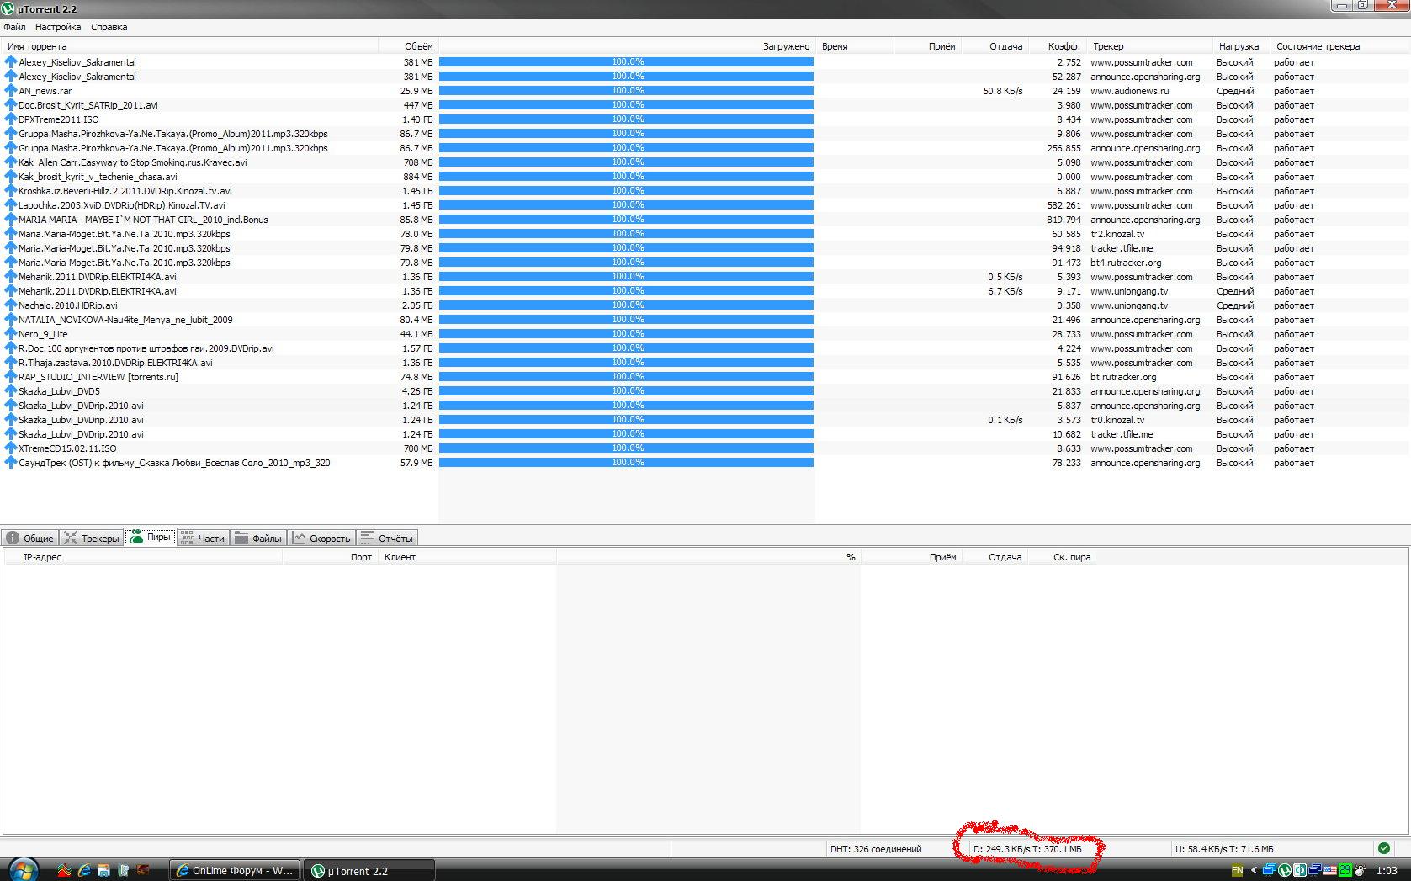Click the icon beside MARIA MARIA torrent
The width and height of the screenshot is (1411, 881).
(x=11, y=220)
